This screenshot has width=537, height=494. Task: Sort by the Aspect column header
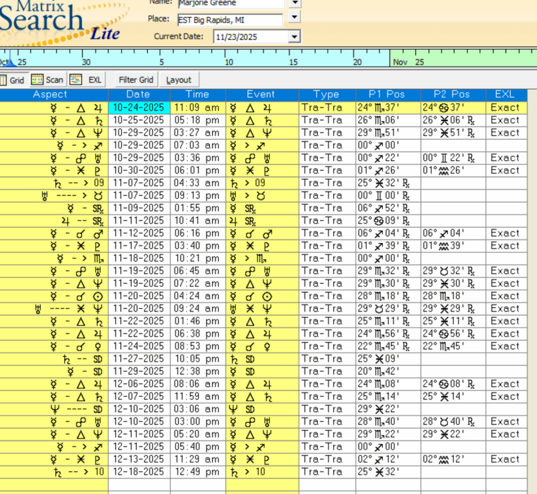50,95
